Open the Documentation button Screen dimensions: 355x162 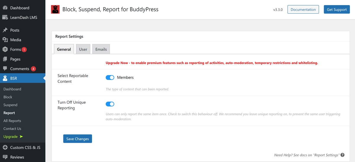[303, 9]
